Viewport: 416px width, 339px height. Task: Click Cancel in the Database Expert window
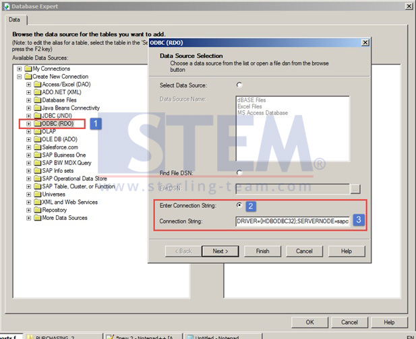point(349,322)
